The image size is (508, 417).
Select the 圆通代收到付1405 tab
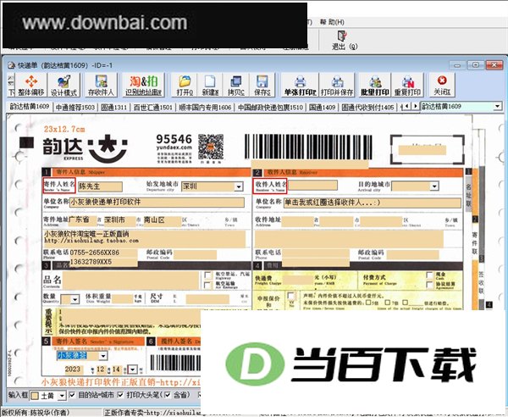pyautogui.click(x=367, y=108)
